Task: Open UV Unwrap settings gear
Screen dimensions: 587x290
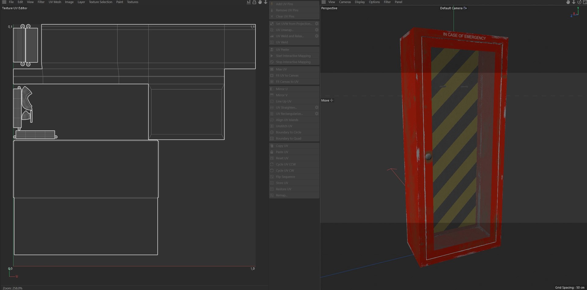Action: coord(317,30)
